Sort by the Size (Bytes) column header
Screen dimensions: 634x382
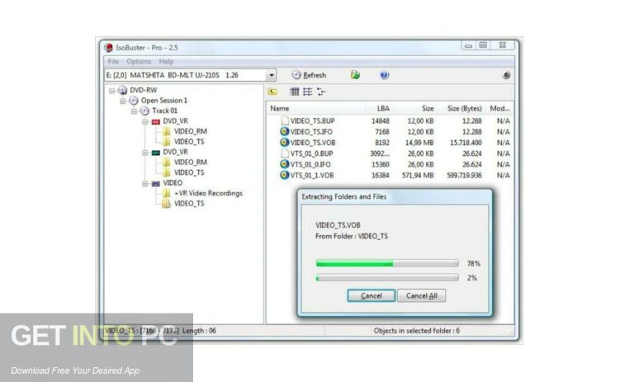464,108
